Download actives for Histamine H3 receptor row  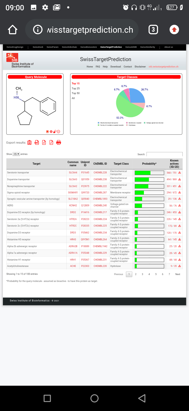point(180,239)
